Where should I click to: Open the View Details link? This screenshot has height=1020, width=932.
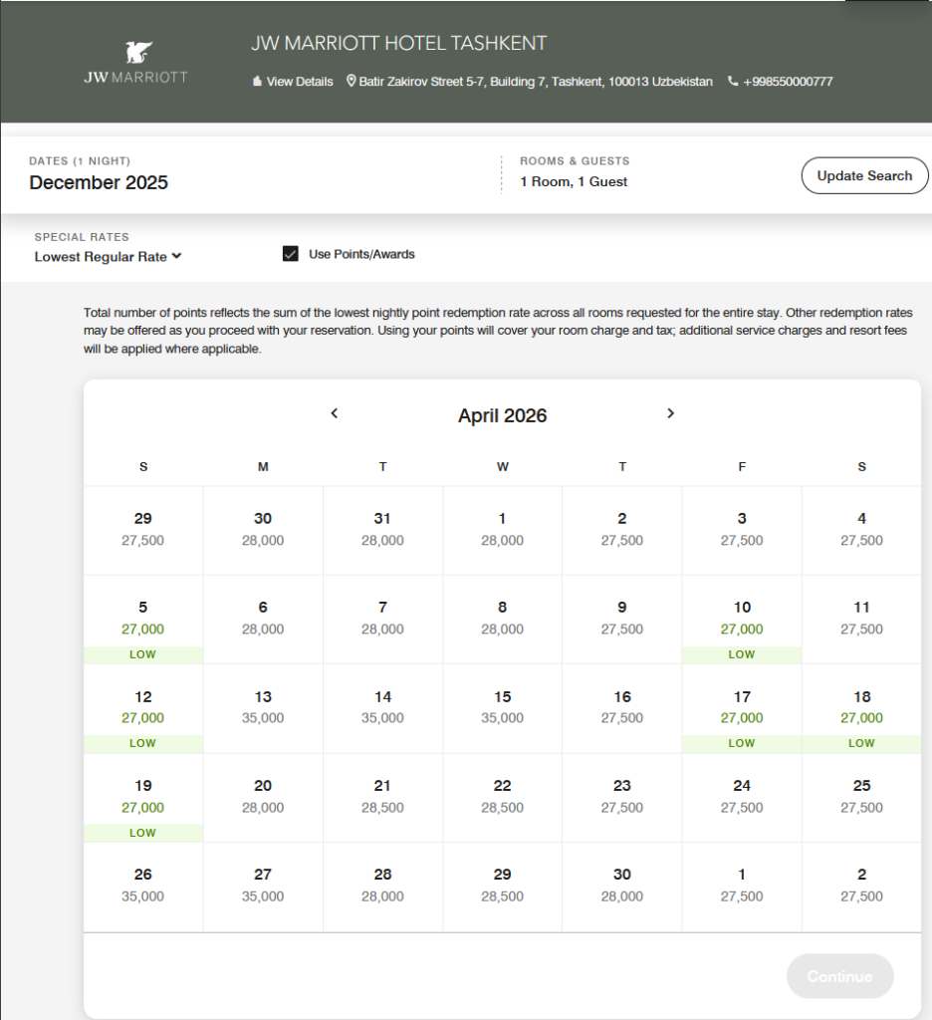pyautogui.click(x=299, y=82)
